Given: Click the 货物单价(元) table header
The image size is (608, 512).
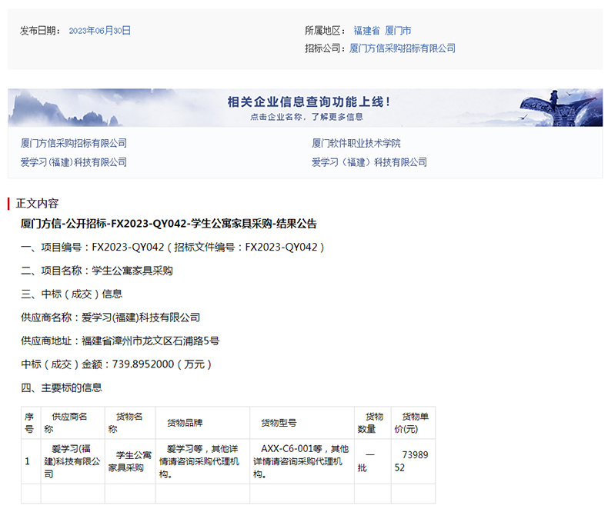Looking at the screenshot, I should [413, 423].
